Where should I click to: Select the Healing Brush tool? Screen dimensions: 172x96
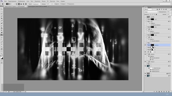coord(2,23)
